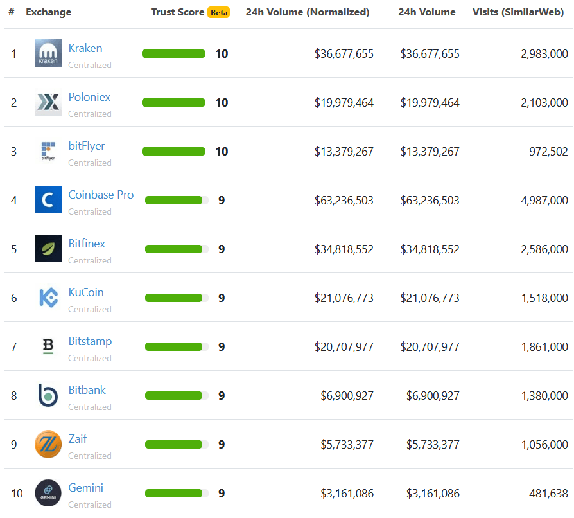Sort by the # rank column
The width and height of the screenshot is (574, 518).
pyautogui.click(x=12, y=12)
